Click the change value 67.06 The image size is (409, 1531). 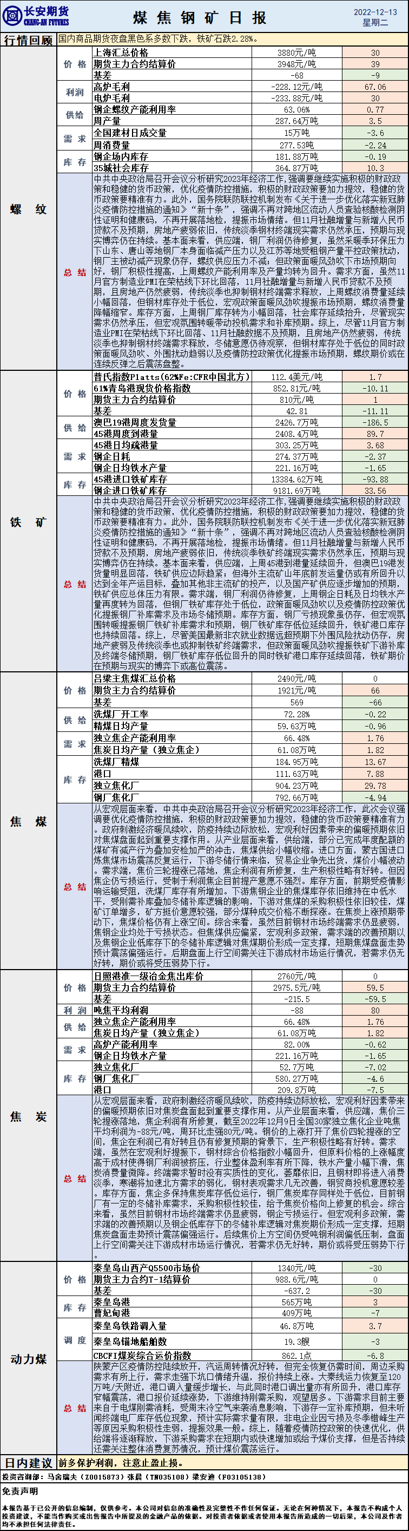[x=375, y=87]
